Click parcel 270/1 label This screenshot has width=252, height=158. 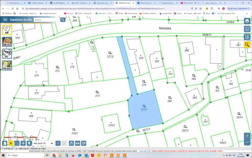75,133
